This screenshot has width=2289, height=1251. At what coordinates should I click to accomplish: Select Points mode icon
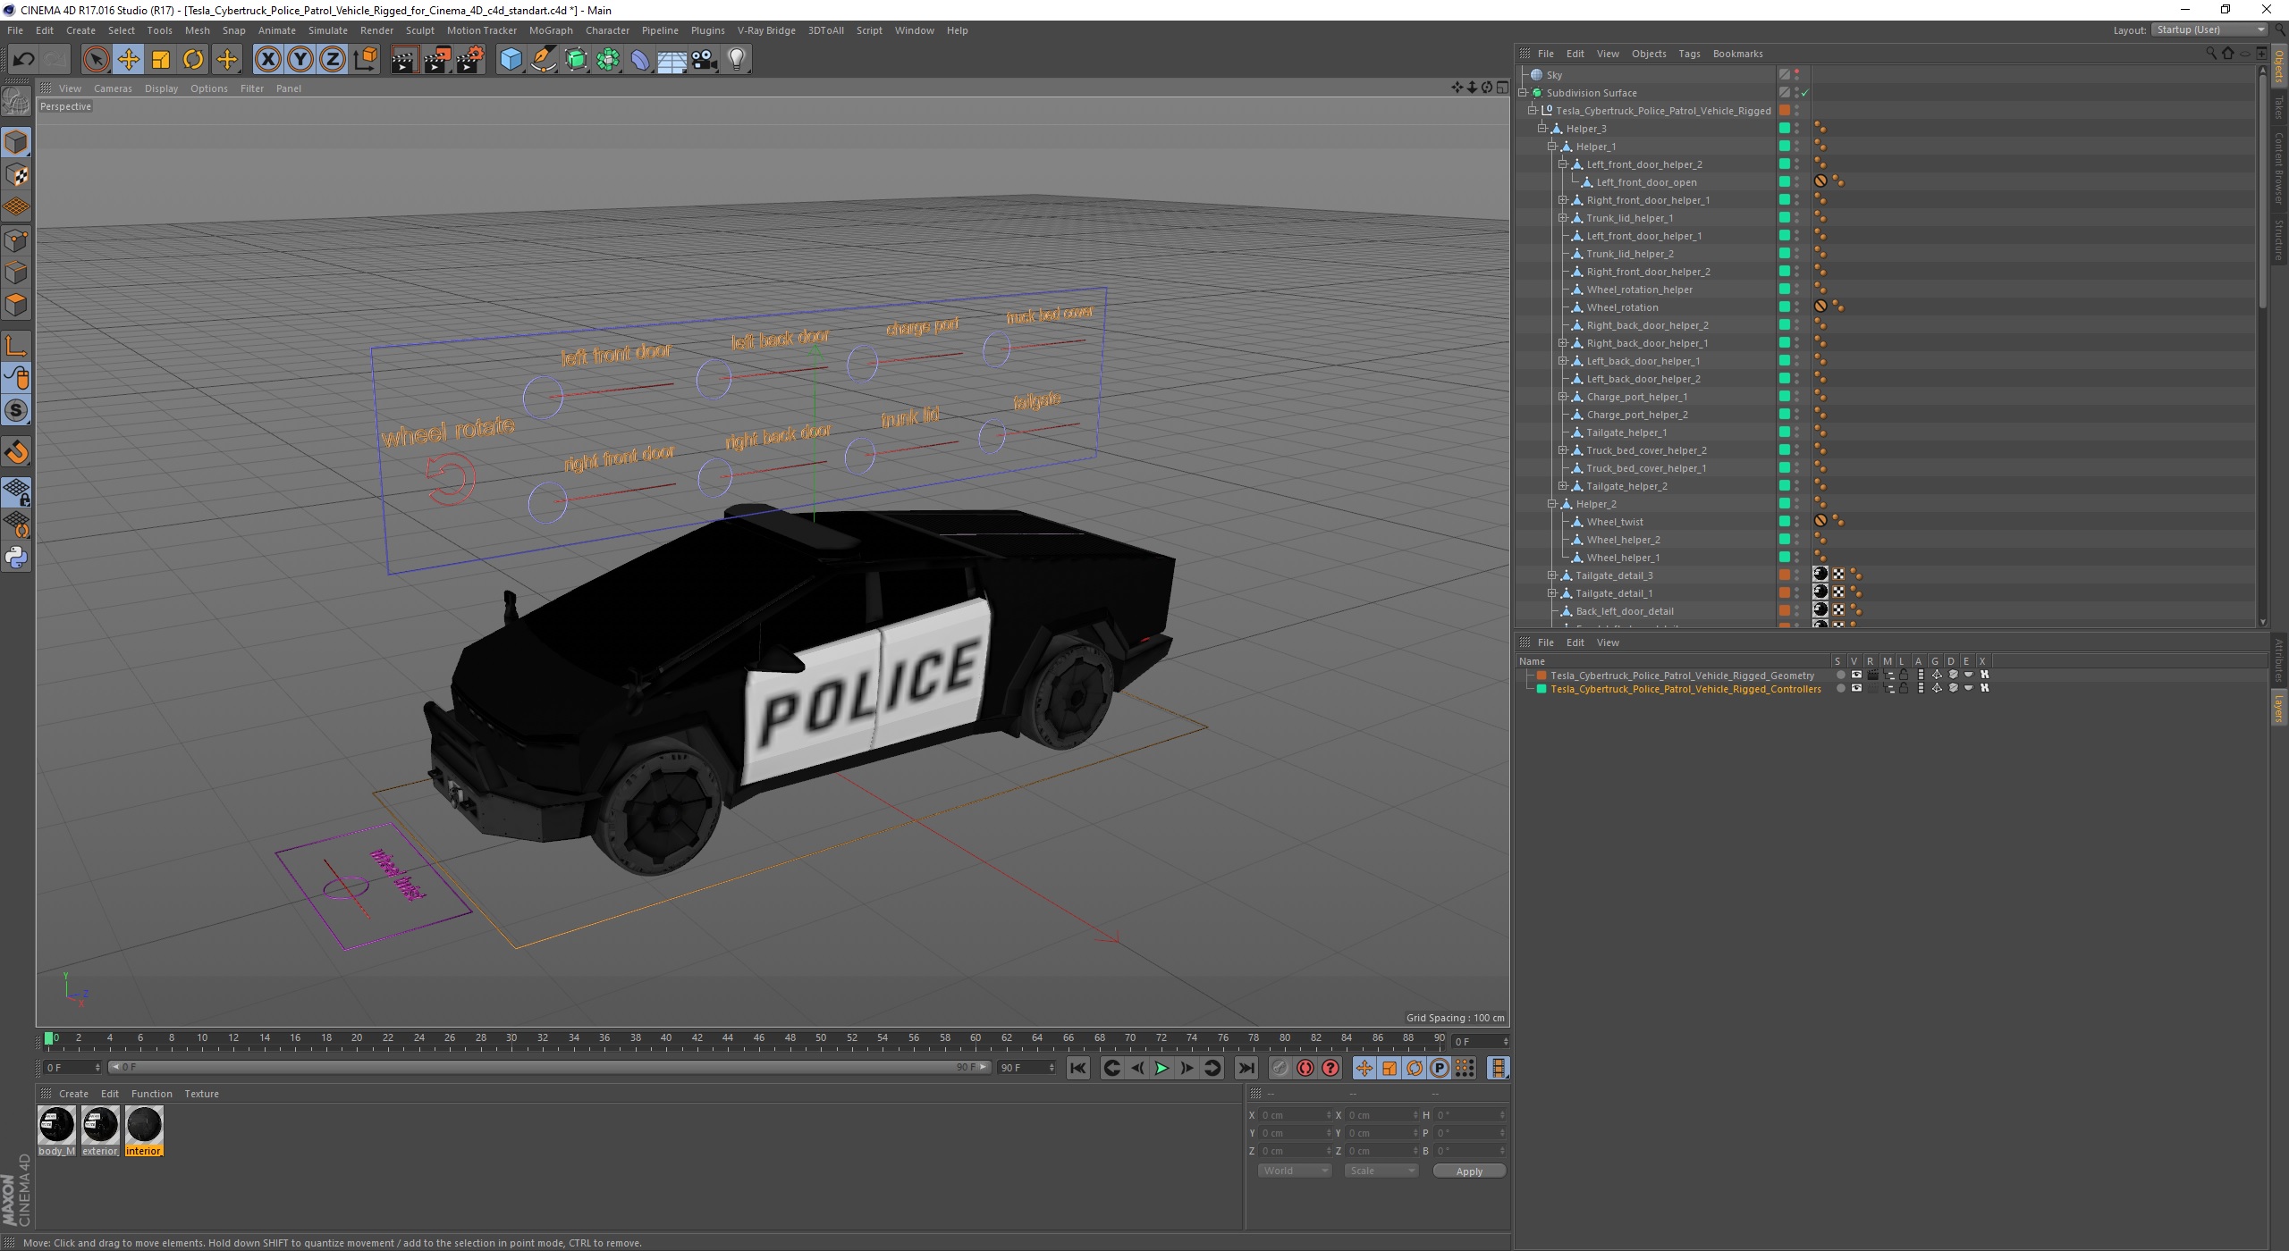(x=16, y=239)
